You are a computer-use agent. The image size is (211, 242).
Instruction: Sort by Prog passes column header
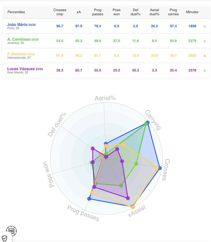pyautogui.click(x=98, y=12)
